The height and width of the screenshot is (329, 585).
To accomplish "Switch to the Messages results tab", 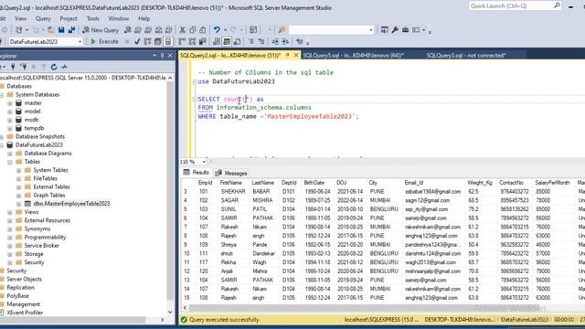I will pyautogui.click(x=231, y=173).
